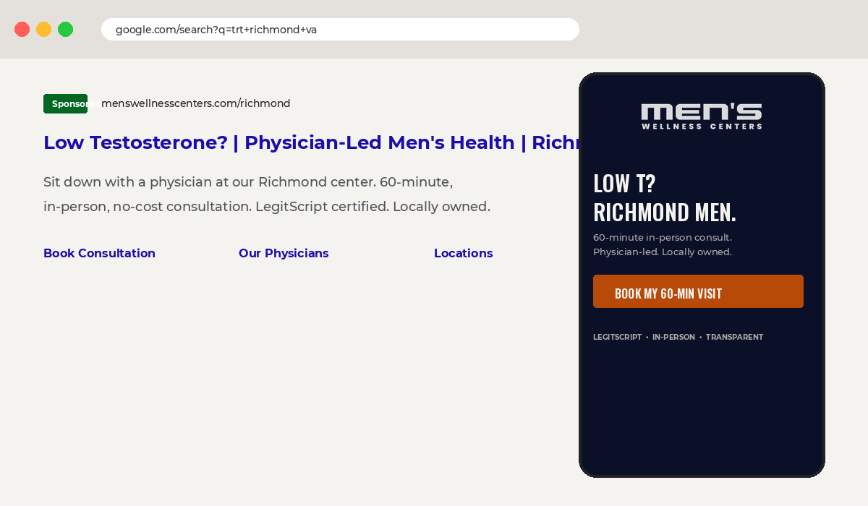The height and width of the screenshot is (506, 868).
Task: Click the '60-minute in-person consult.' text
Action: pos(663,237)
